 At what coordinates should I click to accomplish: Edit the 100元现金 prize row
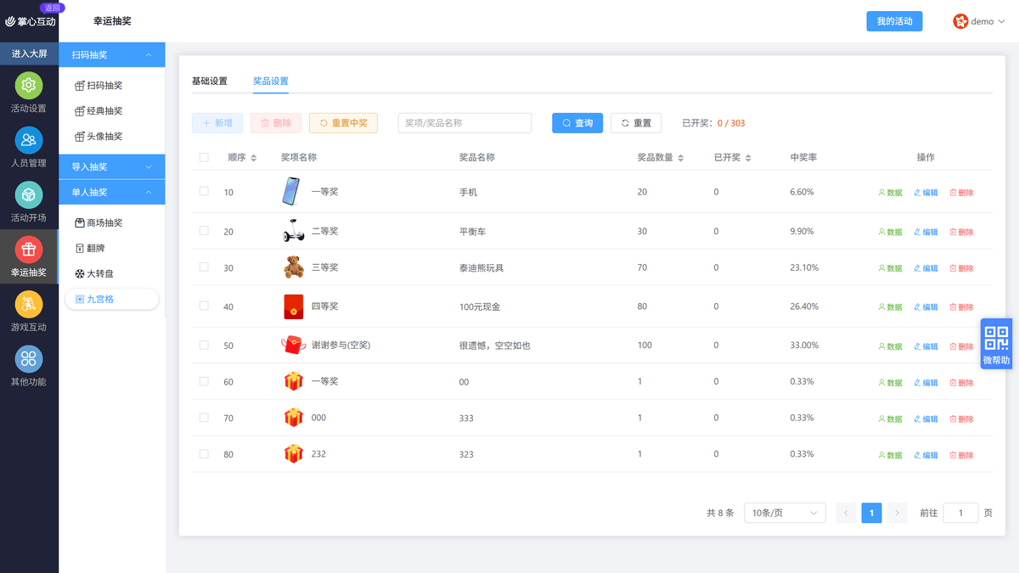[926, 307]
